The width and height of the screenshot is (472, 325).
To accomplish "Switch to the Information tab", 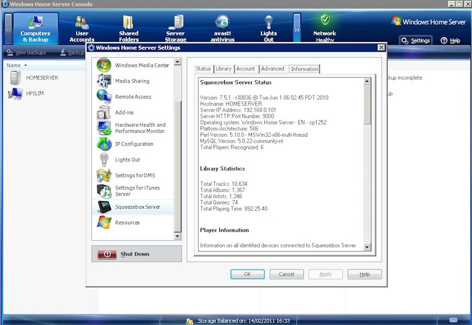I will click(304, 69).
